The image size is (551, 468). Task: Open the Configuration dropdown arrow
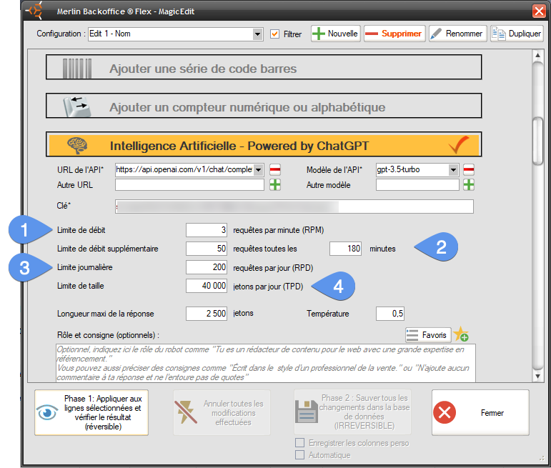pyautogui.click(x=257, y=34)
